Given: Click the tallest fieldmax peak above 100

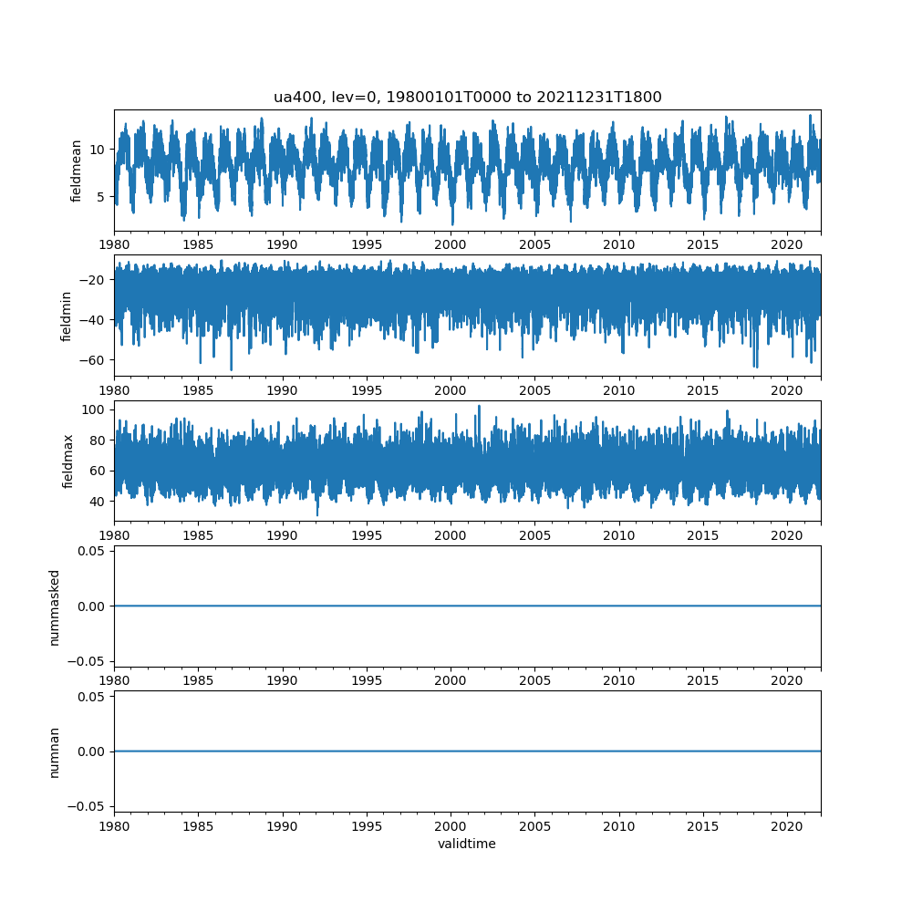Looking at the screenshot, I should [480, 407].
